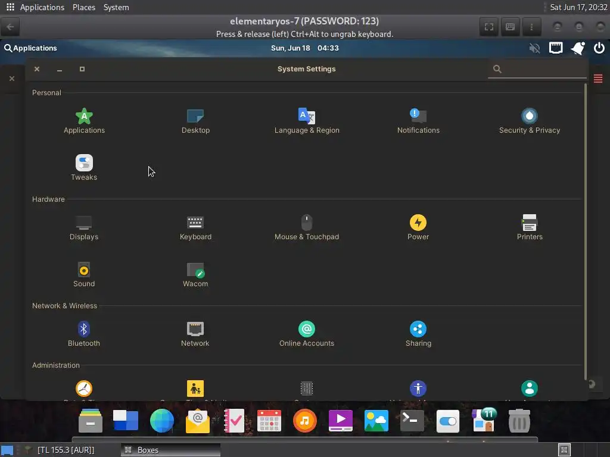Image resolution: width=610 pixels, height=457 pixels.
Task: Click the muted sound indicator in panel
Action: [x=534, y=48]
